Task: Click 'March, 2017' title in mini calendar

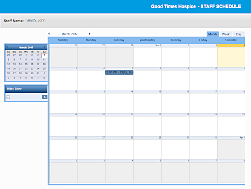Action: [x=26, y=47]
